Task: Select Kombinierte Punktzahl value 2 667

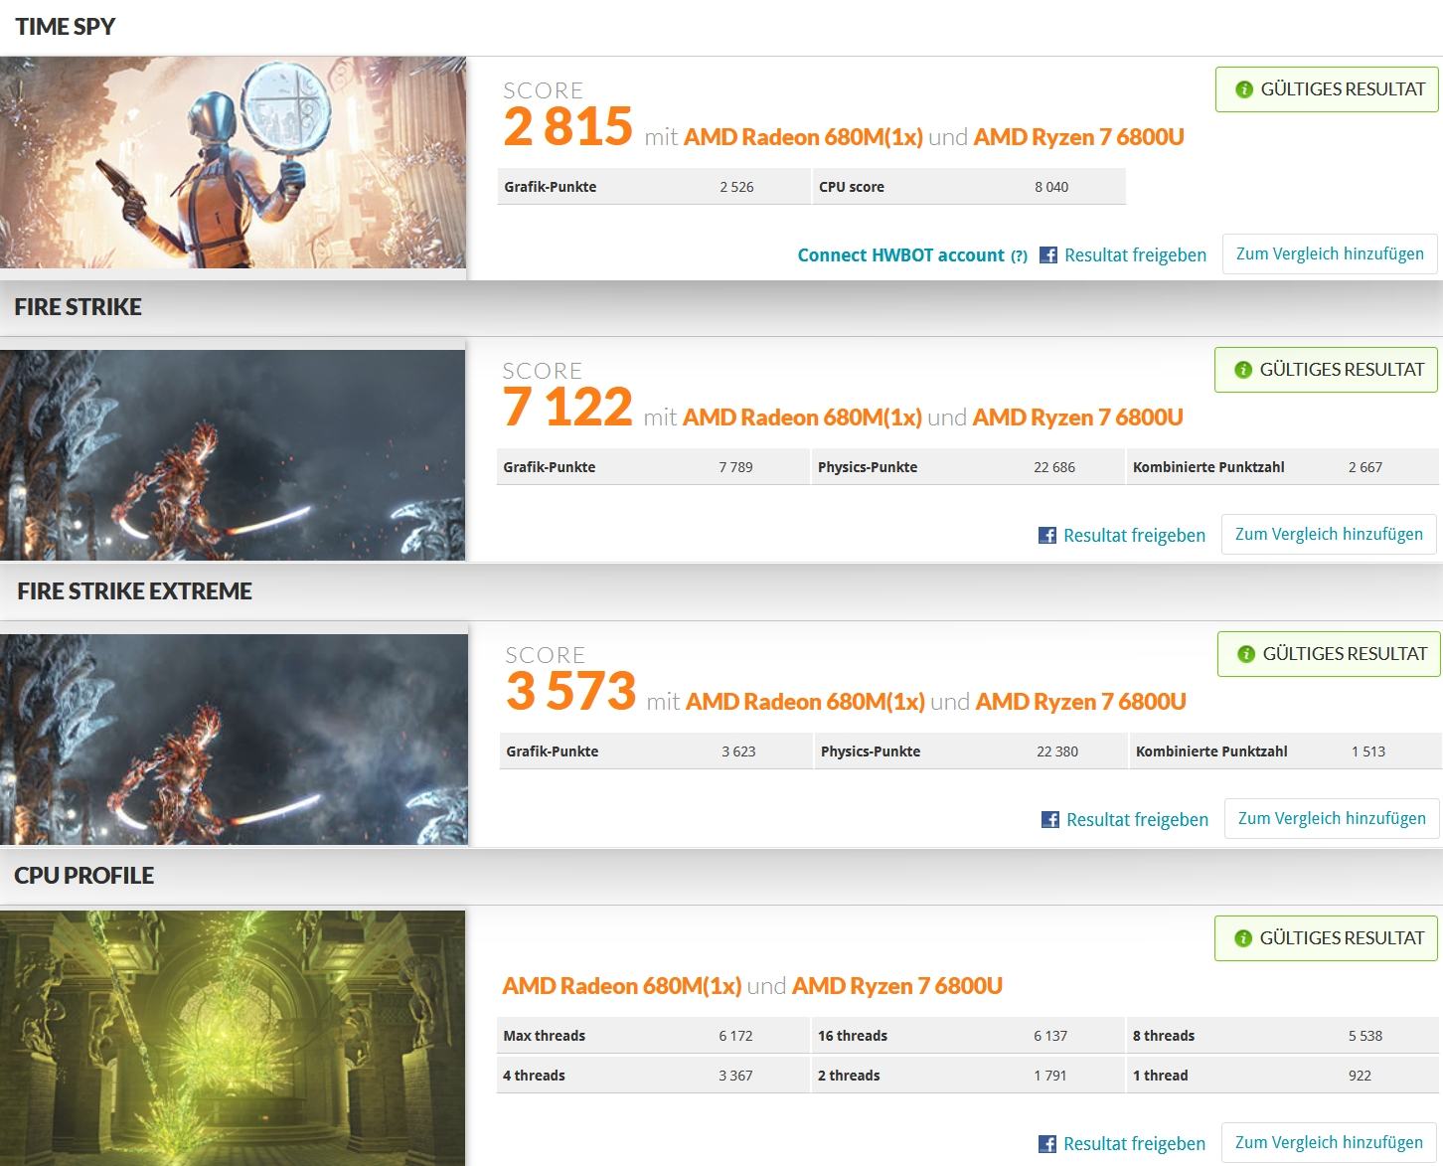Action: coord(1365,467)
